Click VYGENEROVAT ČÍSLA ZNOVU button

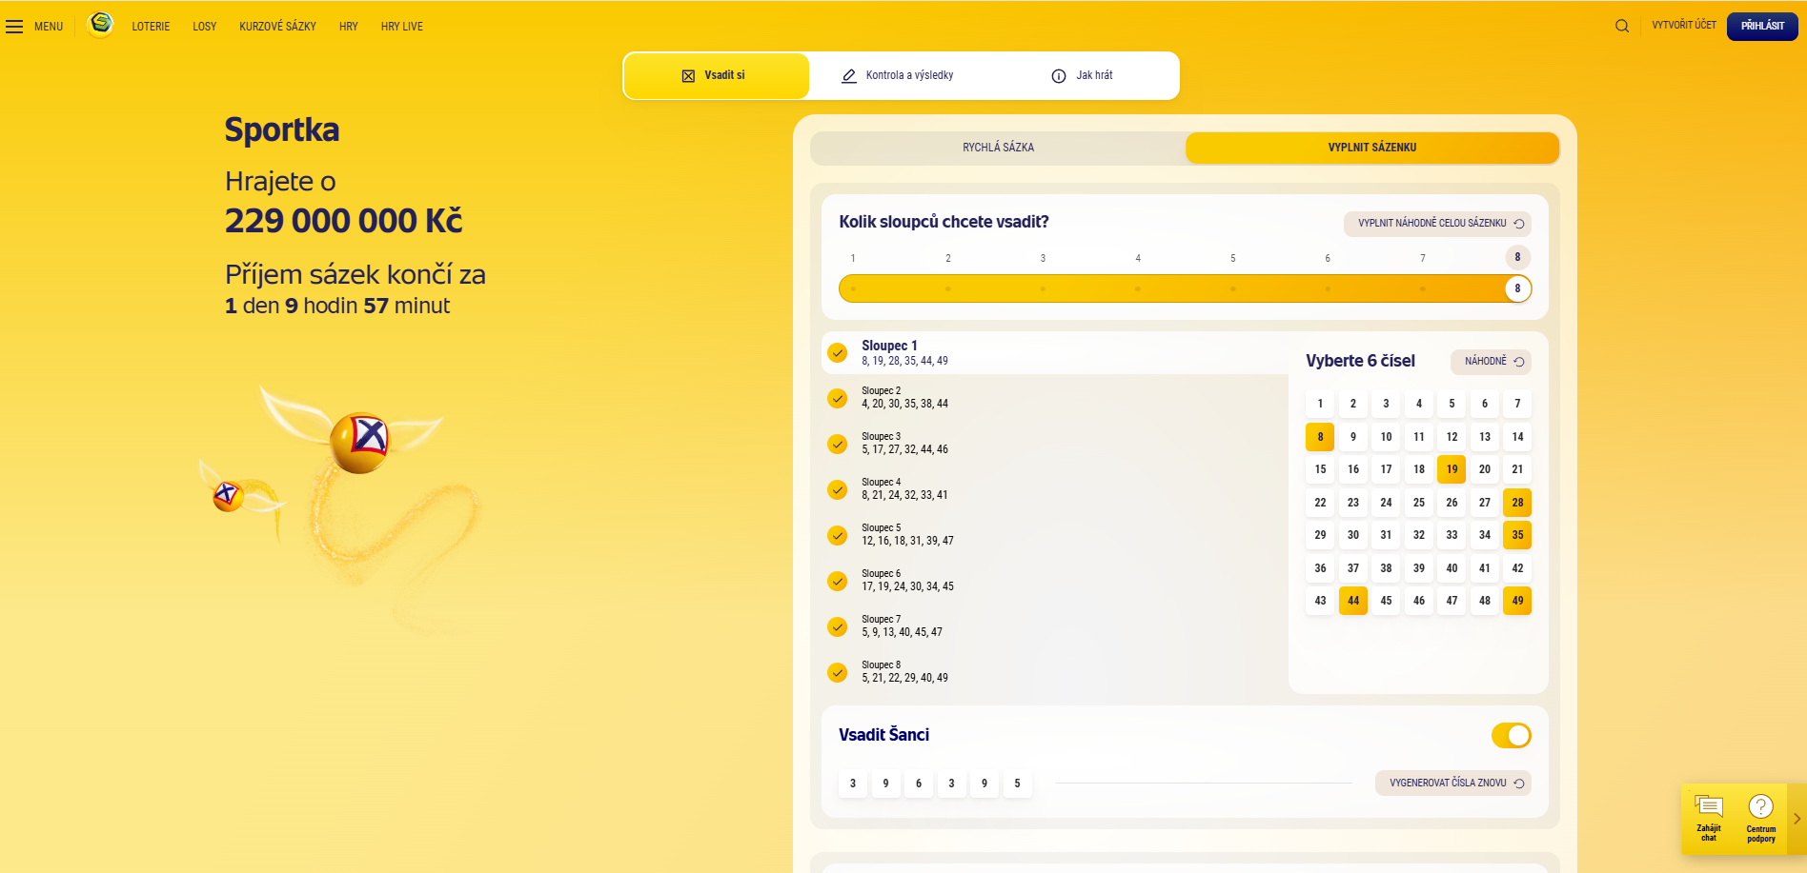(x=1452, y=783)
